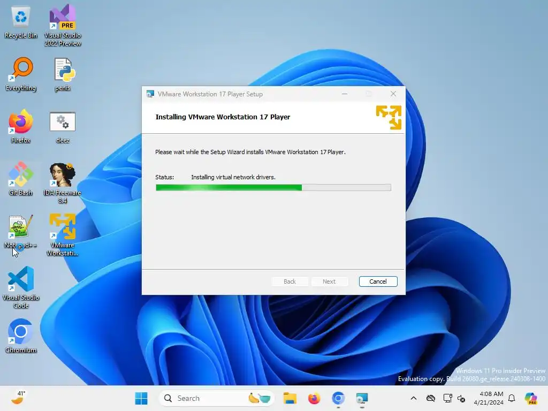The height and width of the screenshot is (411, 548).
Task: Click the search highlight food icon in taskbar
Action: (x=260, y=398)
